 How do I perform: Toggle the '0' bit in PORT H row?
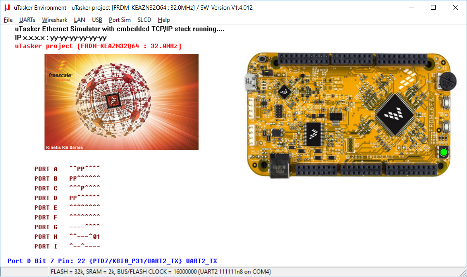94,237
